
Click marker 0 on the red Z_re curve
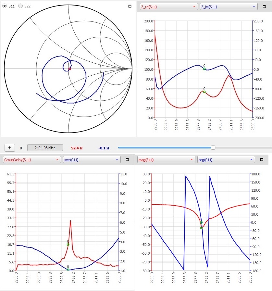click(x=204, y=92)
